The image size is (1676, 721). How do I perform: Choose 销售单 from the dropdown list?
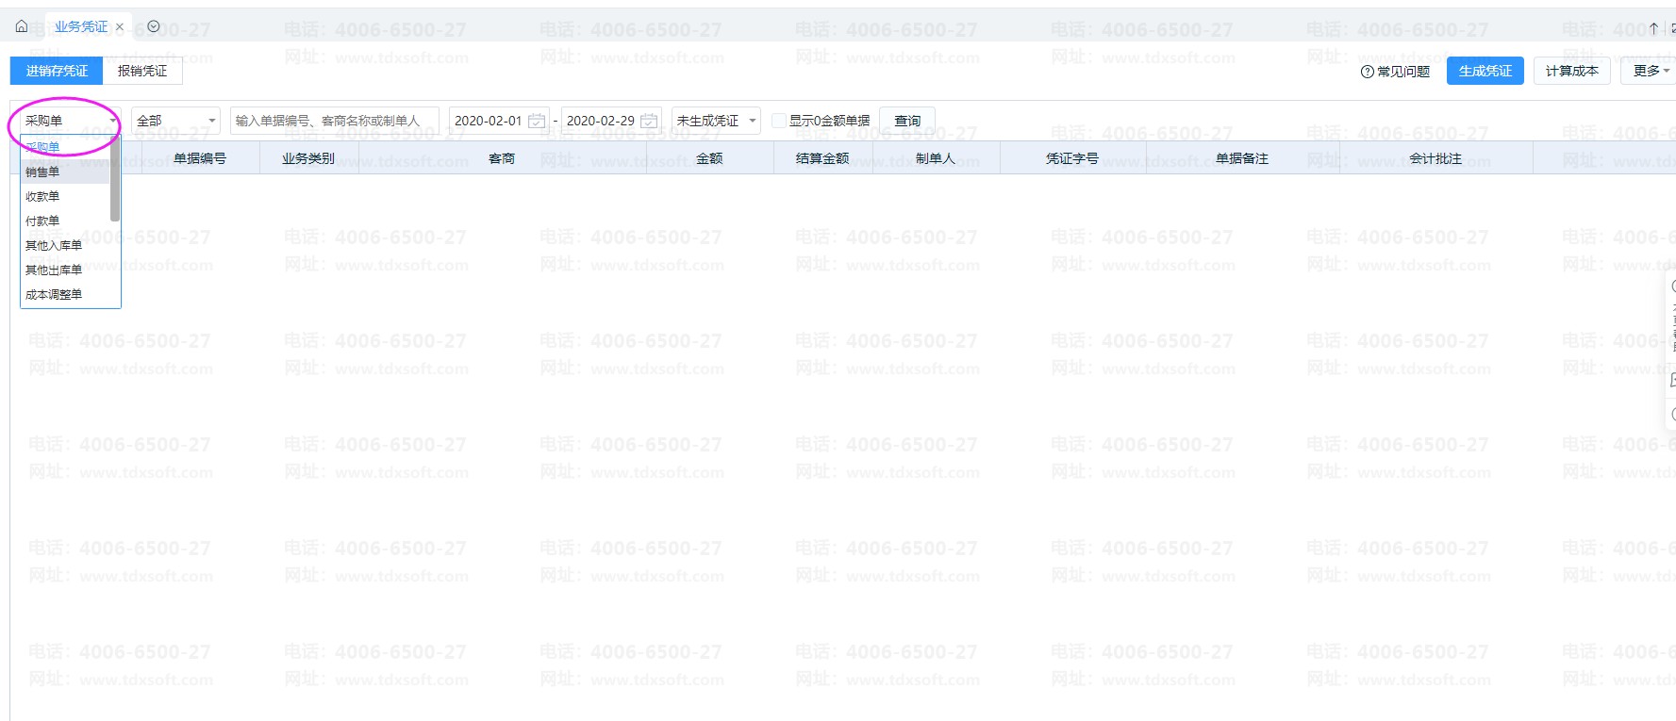tap(42, 172)
